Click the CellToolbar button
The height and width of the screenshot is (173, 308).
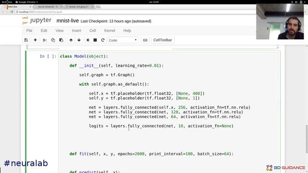point(163,40)
